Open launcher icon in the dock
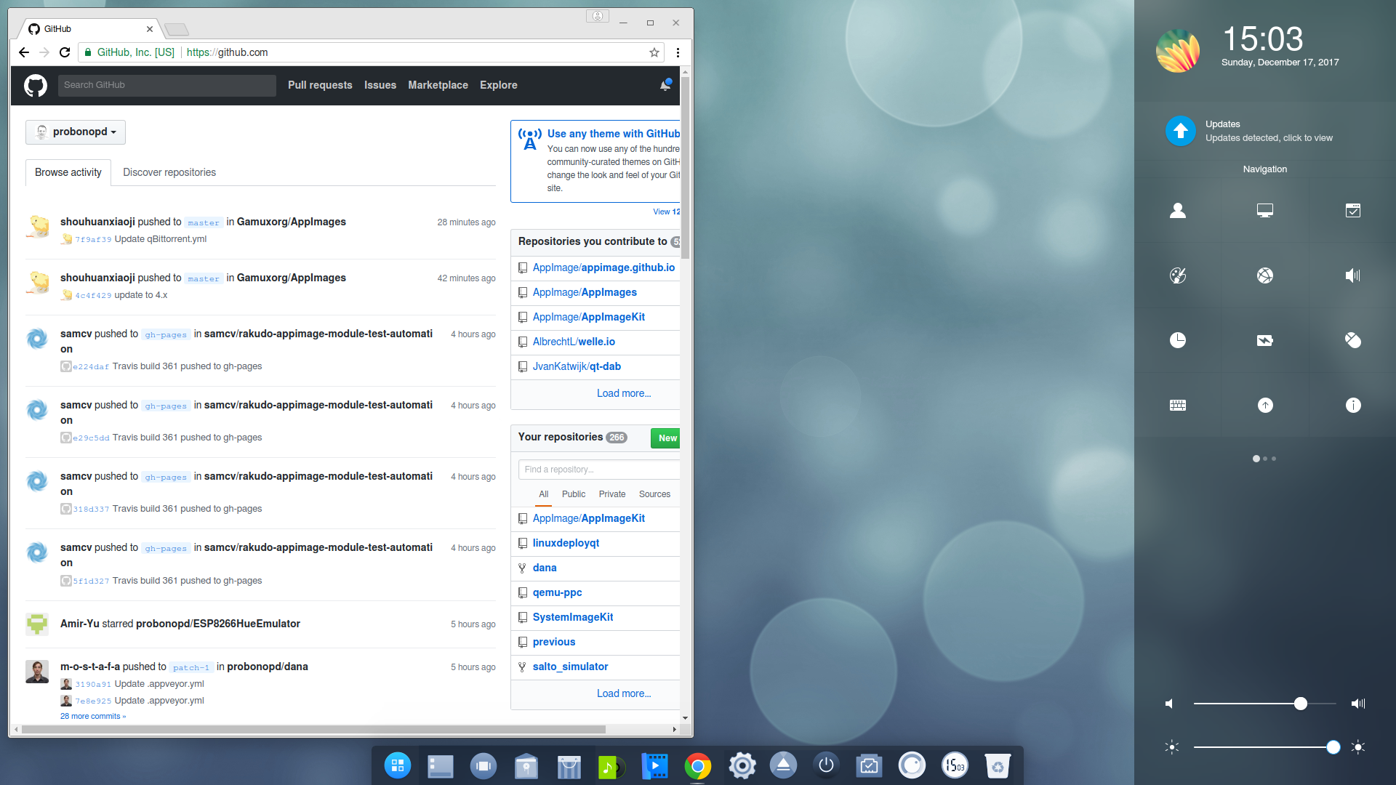 point(398,765)
